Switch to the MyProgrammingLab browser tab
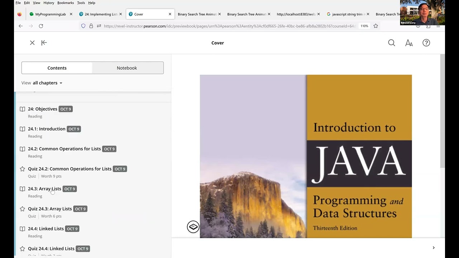The image size is (459, 258). click(51, 14)
